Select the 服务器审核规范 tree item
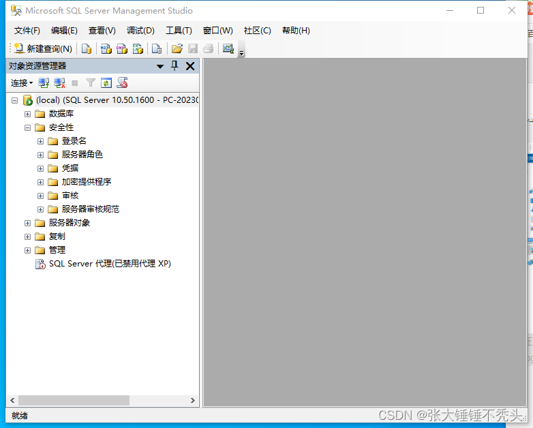The width and height of the screenshot is (533, 428). (x=91, y=209)
